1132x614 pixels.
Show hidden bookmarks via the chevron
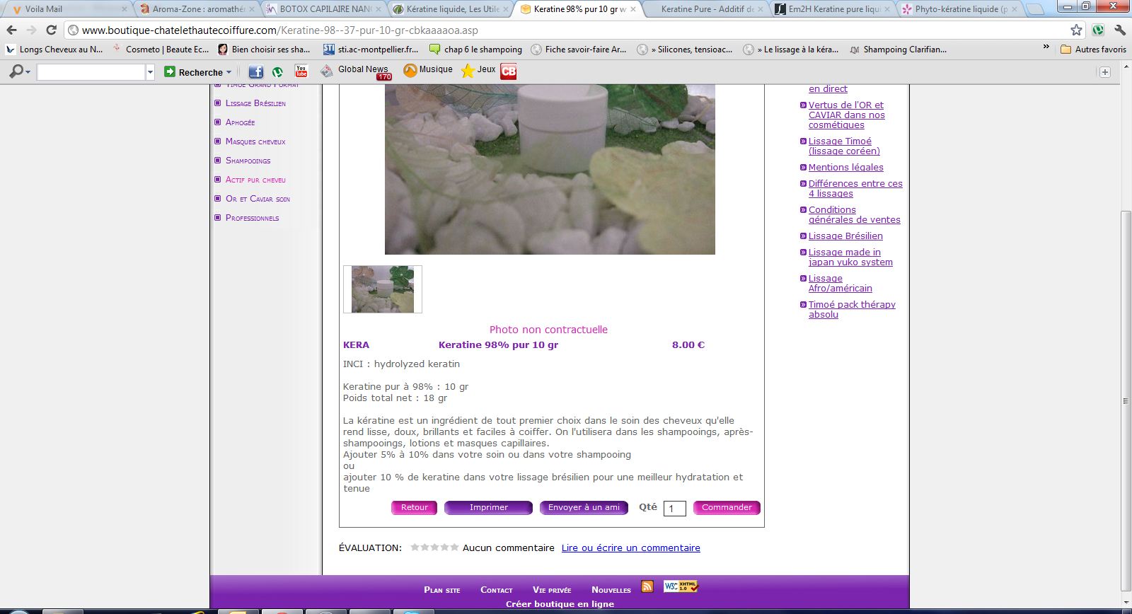pos(1046,47)
